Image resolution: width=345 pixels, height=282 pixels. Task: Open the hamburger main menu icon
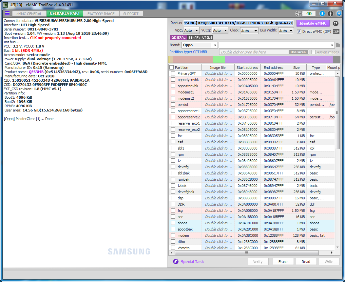pos(7,13)
